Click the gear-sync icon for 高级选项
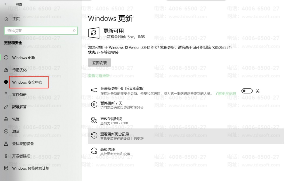Screen dimensions: 291x181 pos(94,151)
